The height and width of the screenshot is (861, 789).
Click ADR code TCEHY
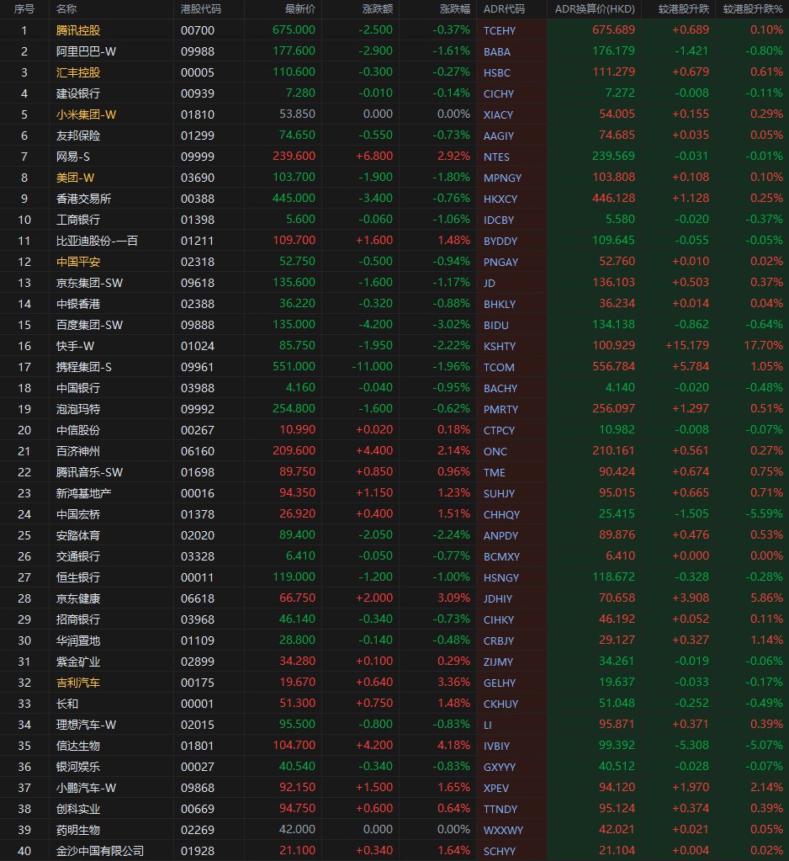click(500, 31)
